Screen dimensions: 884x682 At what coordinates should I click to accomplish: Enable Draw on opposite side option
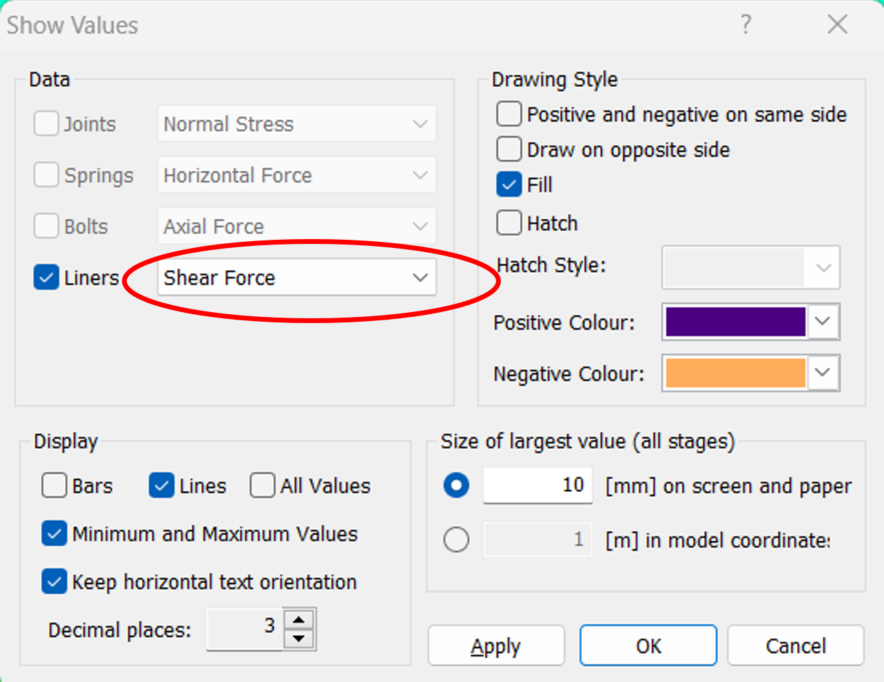pos(508,149)
